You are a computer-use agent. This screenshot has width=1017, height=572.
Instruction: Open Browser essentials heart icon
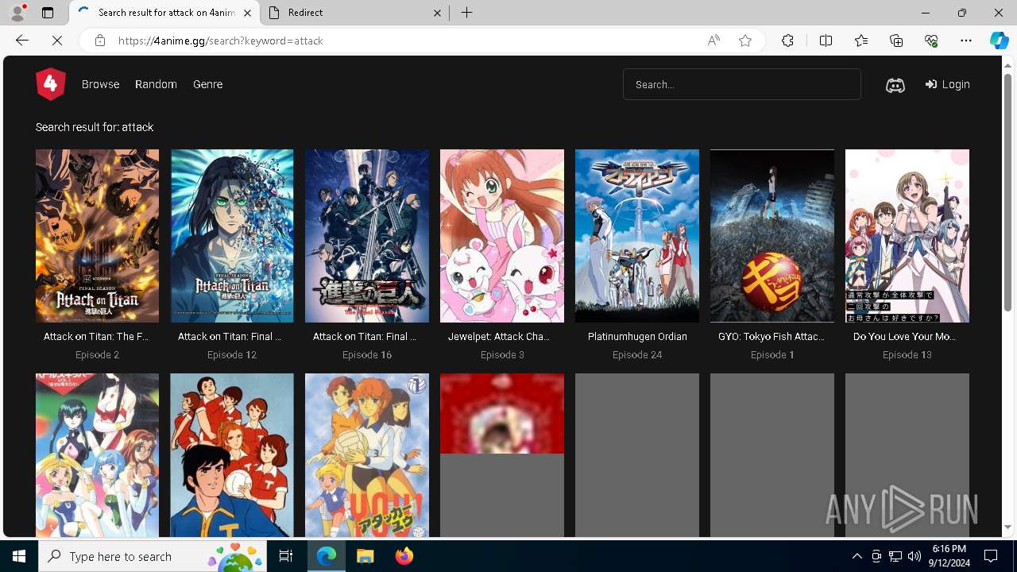pos(931,41)
